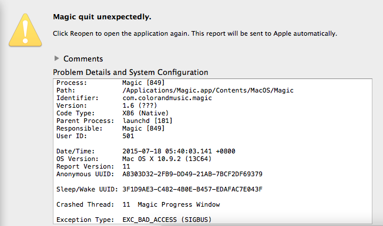This screenshot has height=226, width=383.
Task: Click the "Magic quit unexpectedly." heading
Action: pos(102,17)
